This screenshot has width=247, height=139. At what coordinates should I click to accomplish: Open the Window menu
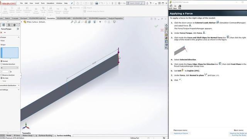pos(59,3)
